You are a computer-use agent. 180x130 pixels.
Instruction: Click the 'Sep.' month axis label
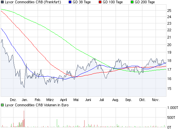(x=129, y=100)
